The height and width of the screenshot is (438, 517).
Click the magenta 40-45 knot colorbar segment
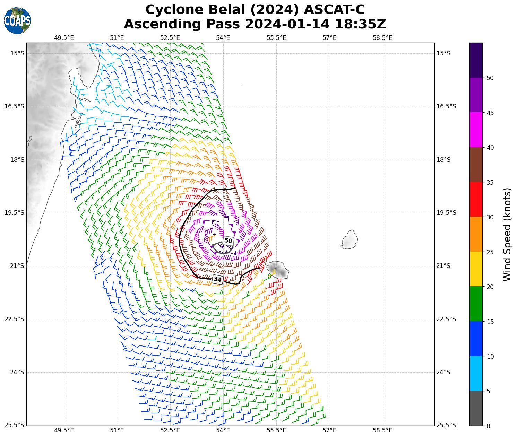click(x=476, y=130)
